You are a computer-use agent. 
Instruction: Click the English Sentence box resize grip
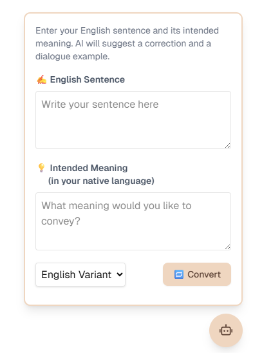click(227, 146)
